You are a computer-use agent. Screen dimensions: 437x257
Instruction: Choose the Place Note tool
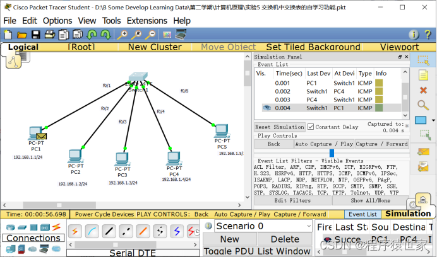[x=423, y=76]
